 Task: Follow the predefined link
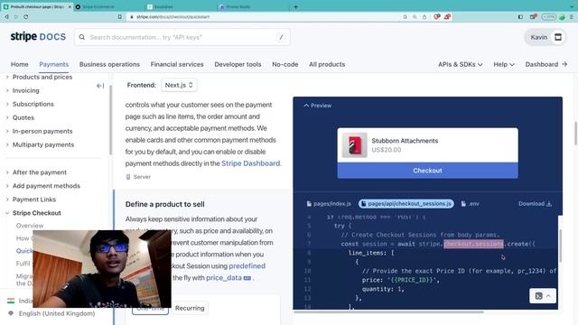(247, 266)
